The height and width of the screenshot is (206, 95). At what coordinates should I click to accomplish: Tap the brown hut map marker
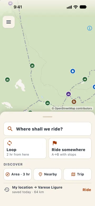pos(74,102)
